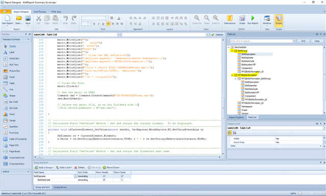
Task: Save the current report
Action: 28,20
